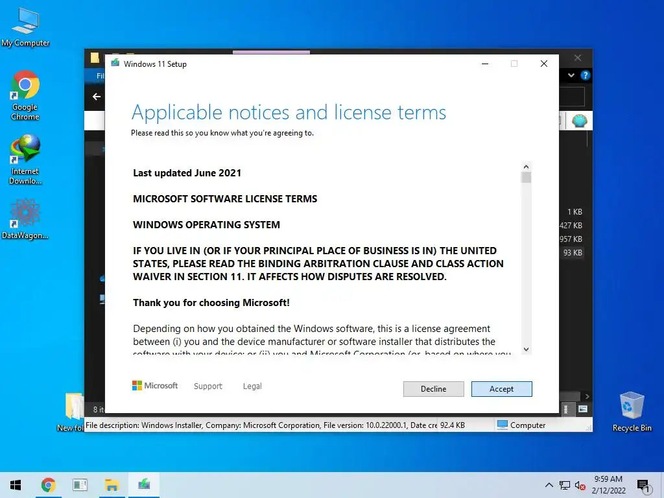This screenshot has height=498, width=664.
Task: Select the Windows Setup taskbar icon
Action: 144,485
